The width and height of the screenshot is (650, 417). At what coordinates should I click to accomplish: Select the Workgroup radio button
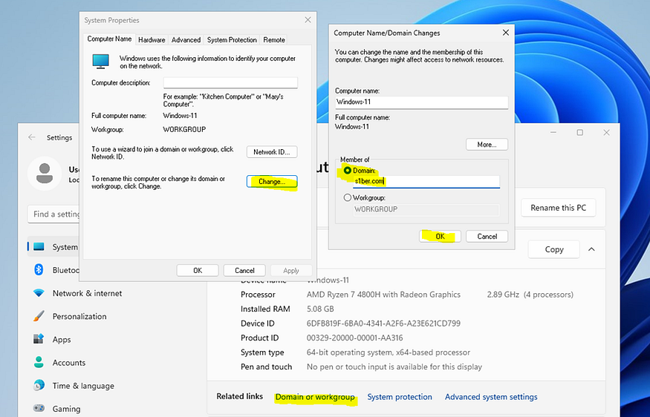(x=348, y=198)
